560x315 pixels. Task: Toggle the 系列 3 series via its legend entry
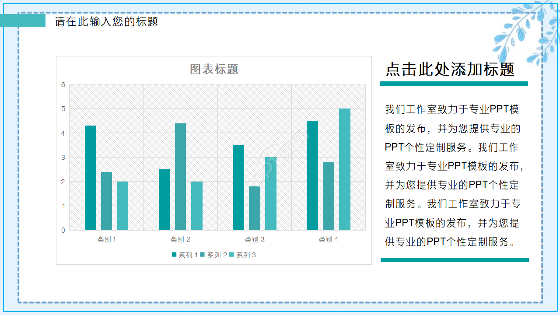pos(245,253)
